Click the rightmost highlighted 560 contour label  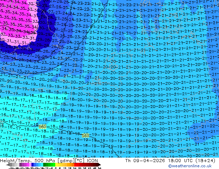click(85, 136)
